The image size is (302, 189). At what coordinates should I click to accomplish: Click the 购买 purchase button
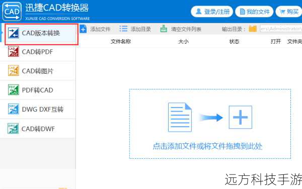(x=289, y=12)
